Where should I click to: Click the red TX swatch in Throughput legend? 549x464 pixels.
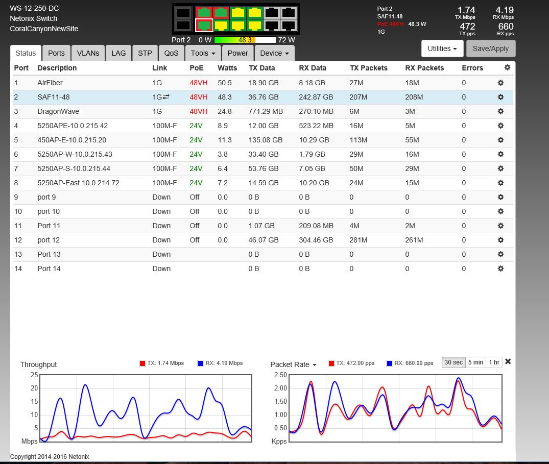(142, 363)
